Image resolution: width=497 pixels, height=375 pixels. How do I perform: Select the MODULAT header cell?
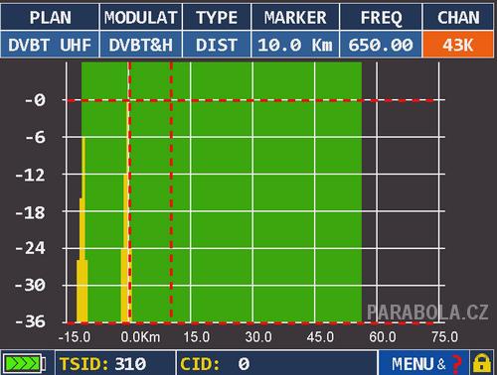[141, 17]
